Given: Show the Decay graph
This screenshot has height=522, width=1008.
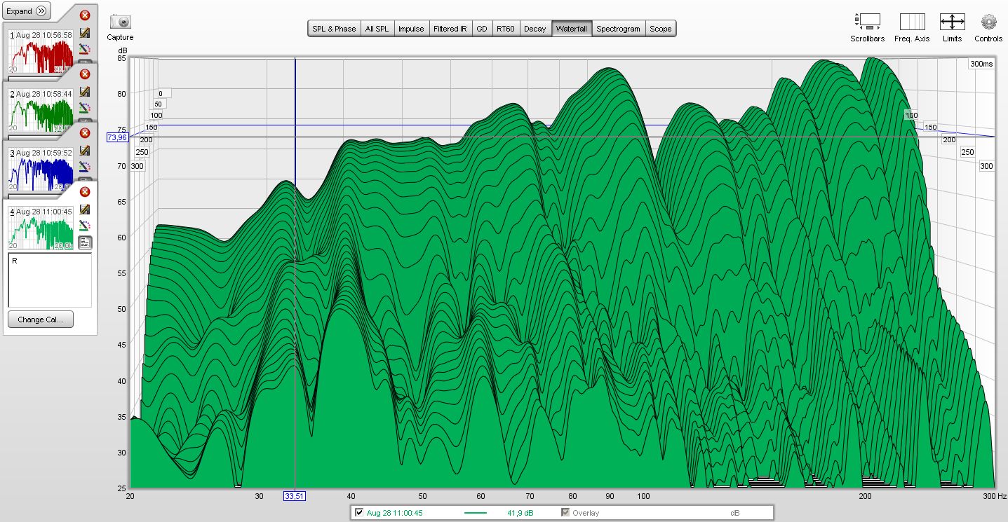Looking at the screenshot, I should (535, 29).
